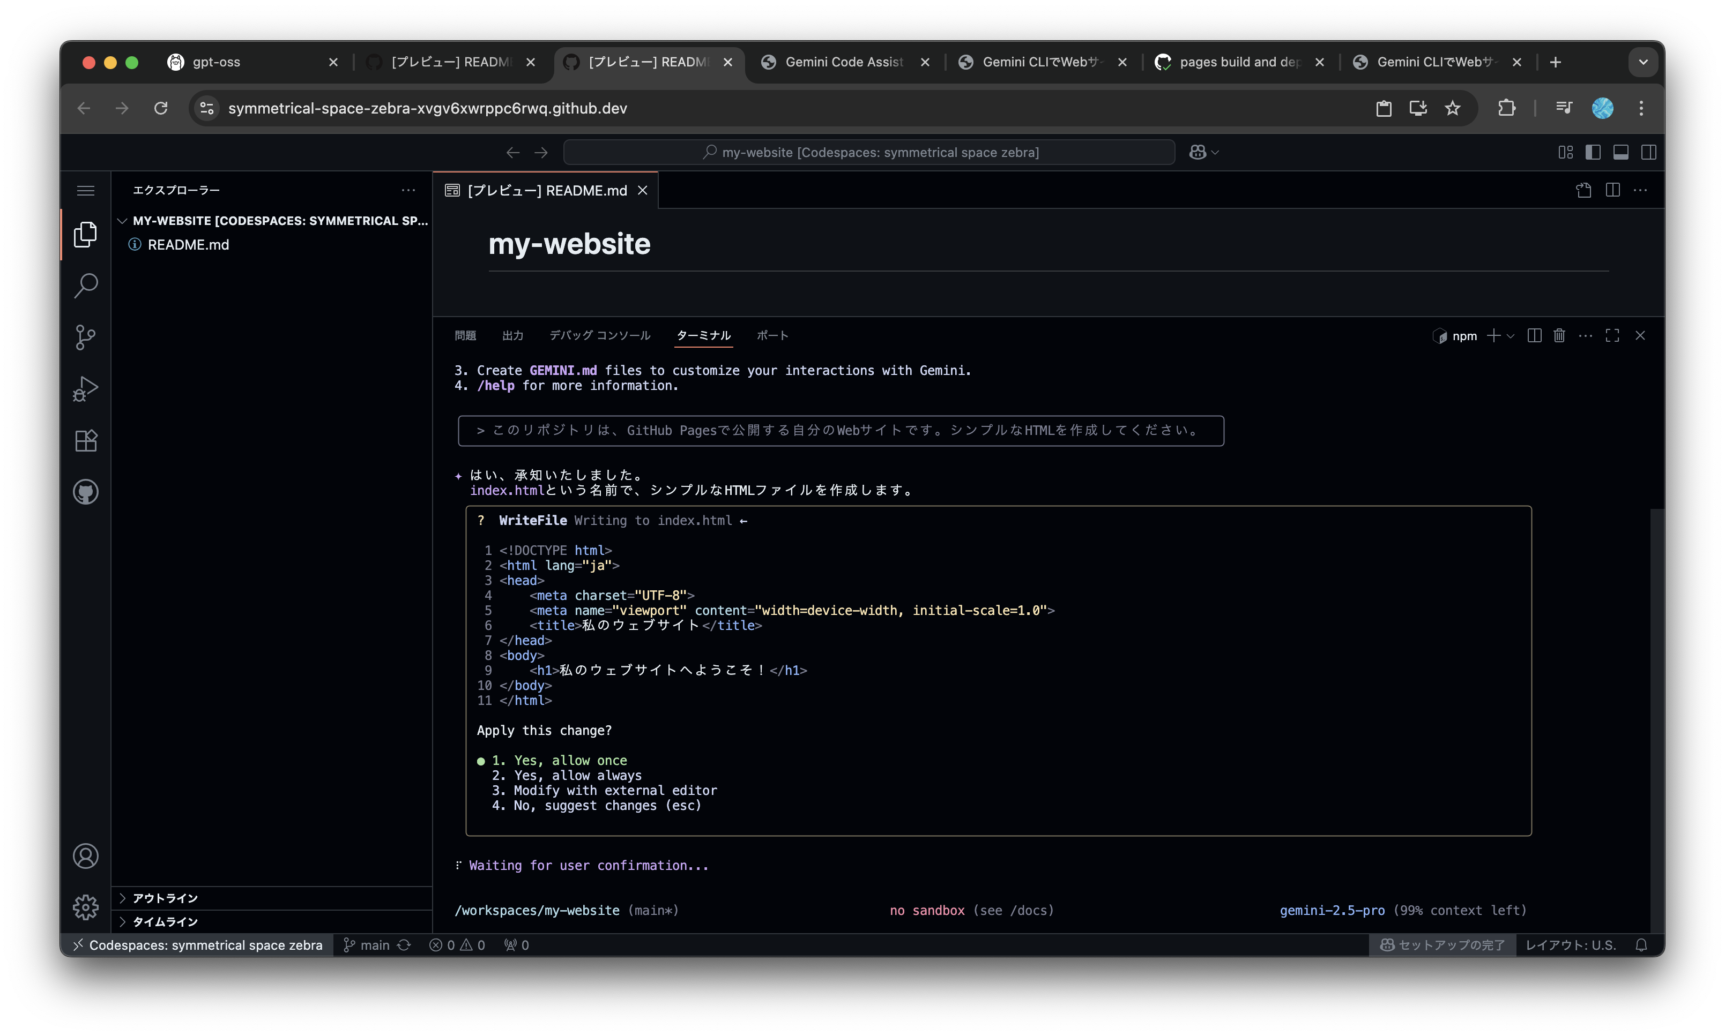
Task: Open a new browser tab
Action: click(1555, 62)
